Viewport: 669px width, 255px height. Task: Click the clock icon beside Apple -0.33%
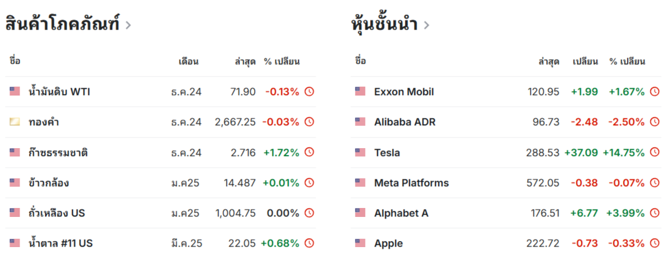pyautogui.click(x=654, y=243)
